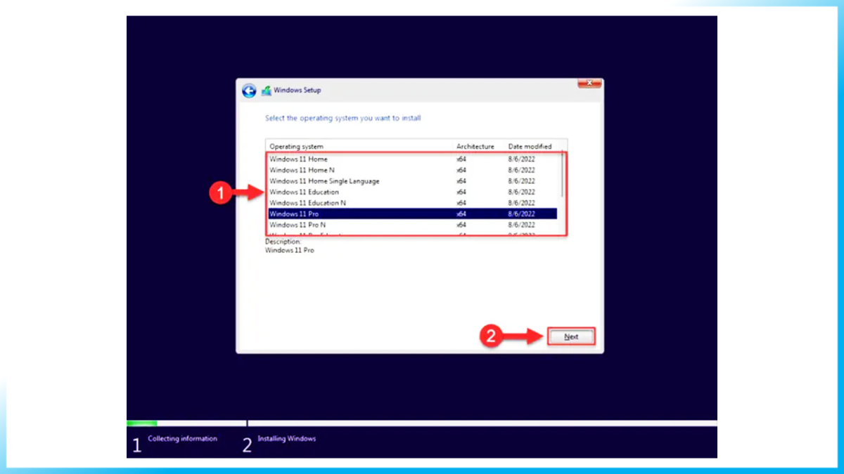
Task: Click the Installing Windows step label
Action: [x=286, y=438]
